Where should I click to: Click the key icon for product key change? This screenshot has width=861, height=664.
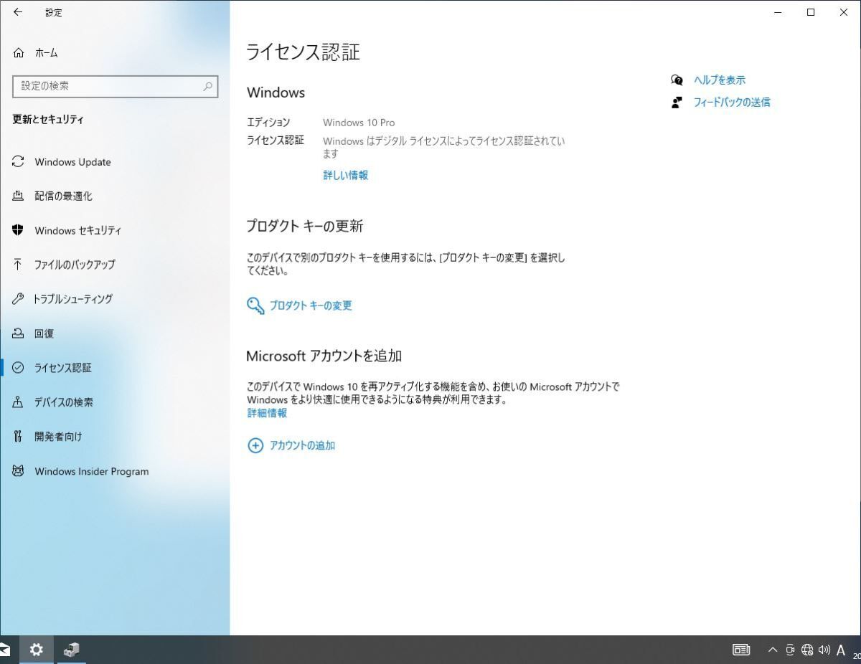(x=255, y=306)
